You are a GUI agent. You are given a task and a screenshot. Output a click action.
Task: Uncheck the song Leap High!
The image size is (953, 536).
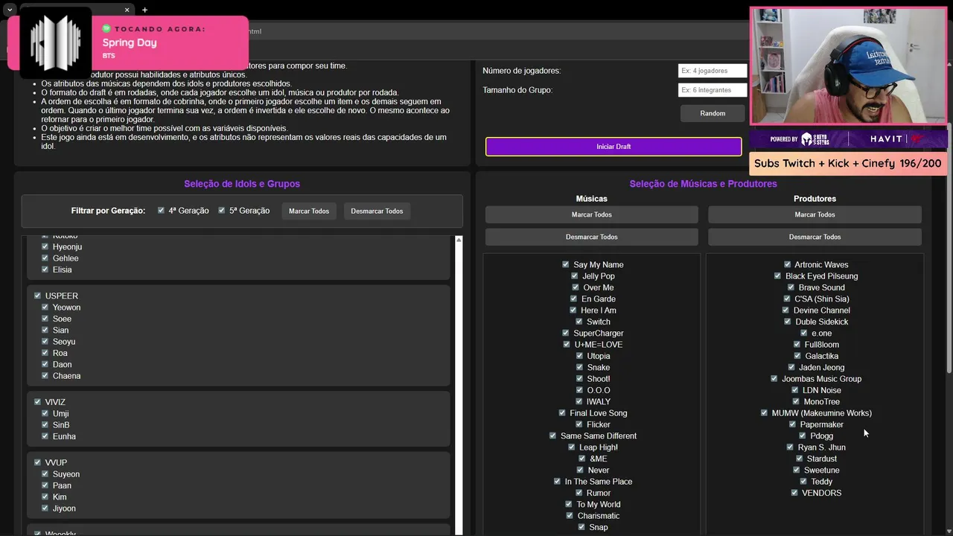(572, 447)
